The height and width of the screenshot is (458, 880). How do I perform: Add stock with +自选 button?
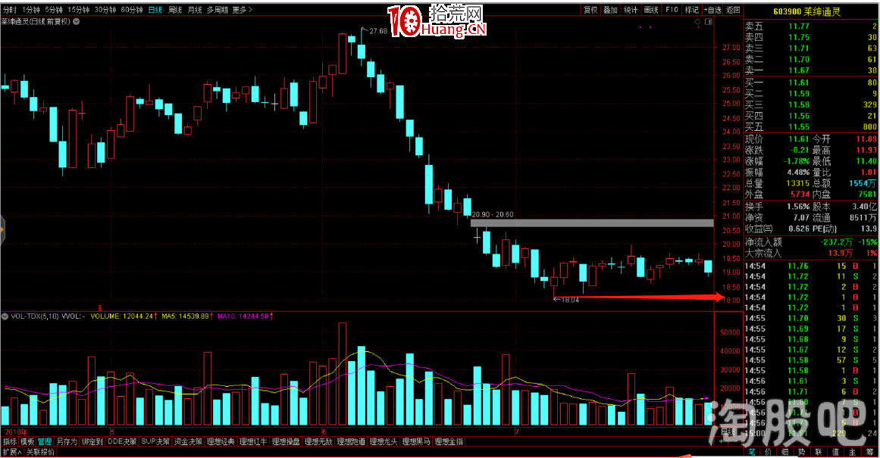(712, 10)
